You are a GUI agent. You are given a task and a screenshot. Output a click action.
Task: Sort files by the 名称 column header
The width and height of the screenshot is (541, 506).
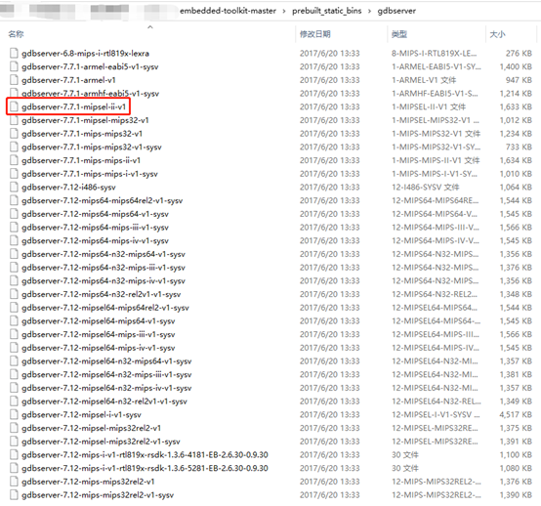[17, 34]
